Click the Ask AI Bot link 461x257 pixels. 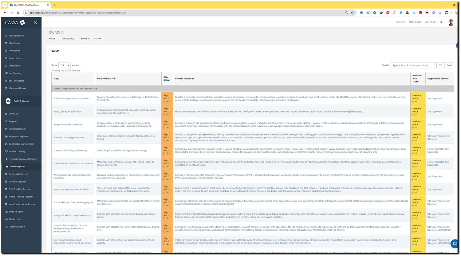coord(431,22)
